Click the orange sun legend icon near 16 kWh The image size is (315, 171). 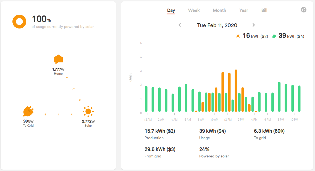(x=238, y=36)
